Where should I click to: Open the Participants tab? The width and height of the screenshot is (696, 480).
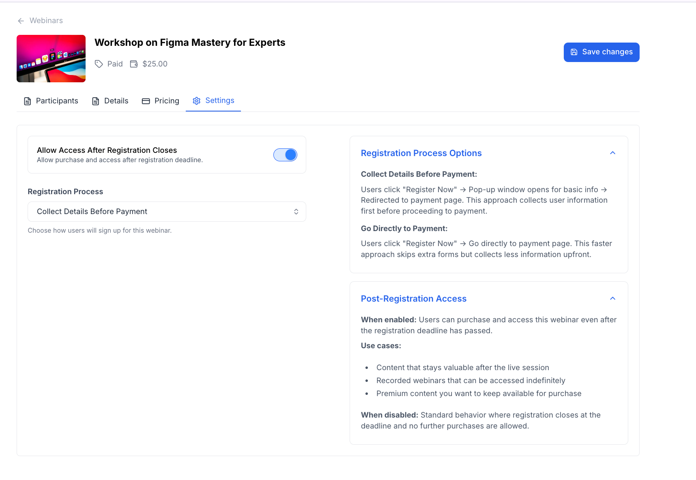coord(56,101)
